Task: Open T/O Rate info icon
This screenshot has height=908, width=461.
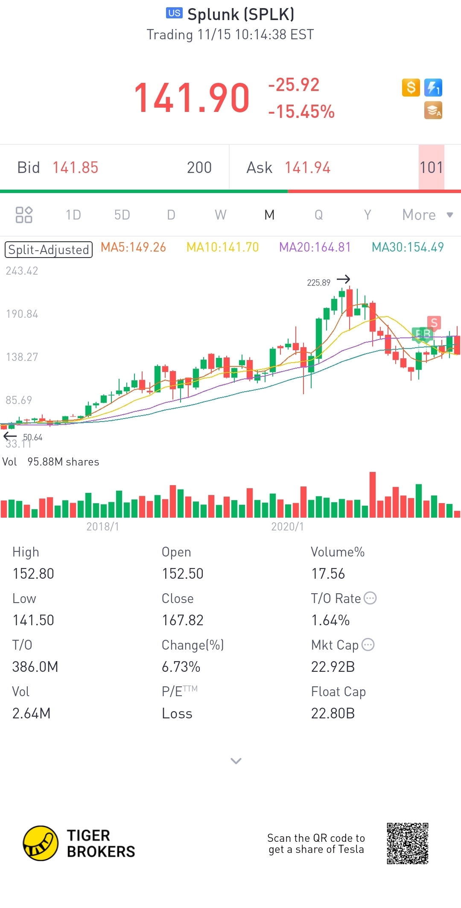Action: click(370, 598)
